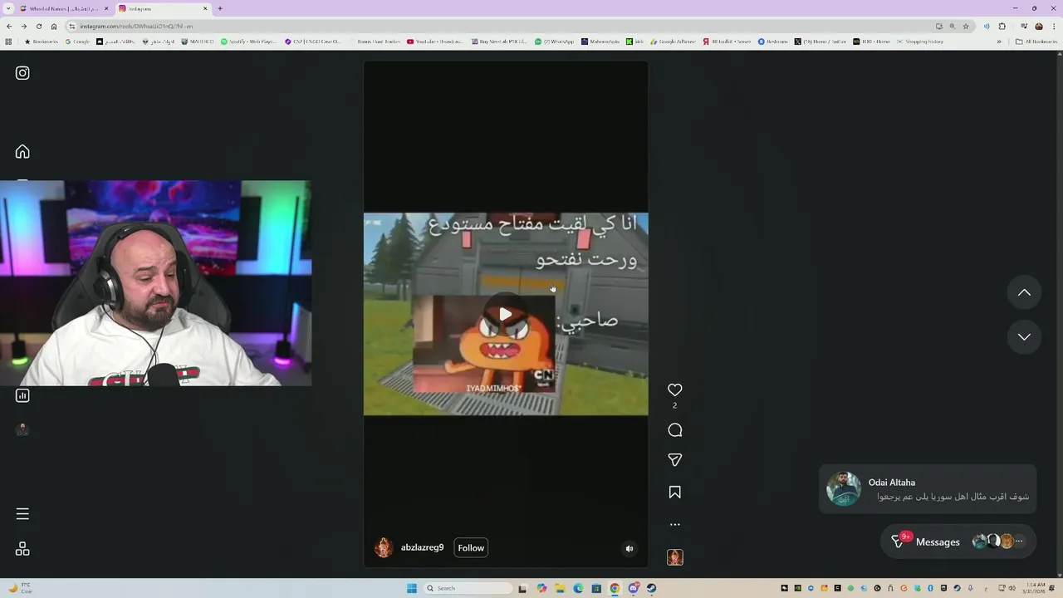Viewport: 1063px width, 598px height.
Task: Open the Bookmarks folder in bookmarks bar
Action: pyautogui.click(x=42, y=42)
